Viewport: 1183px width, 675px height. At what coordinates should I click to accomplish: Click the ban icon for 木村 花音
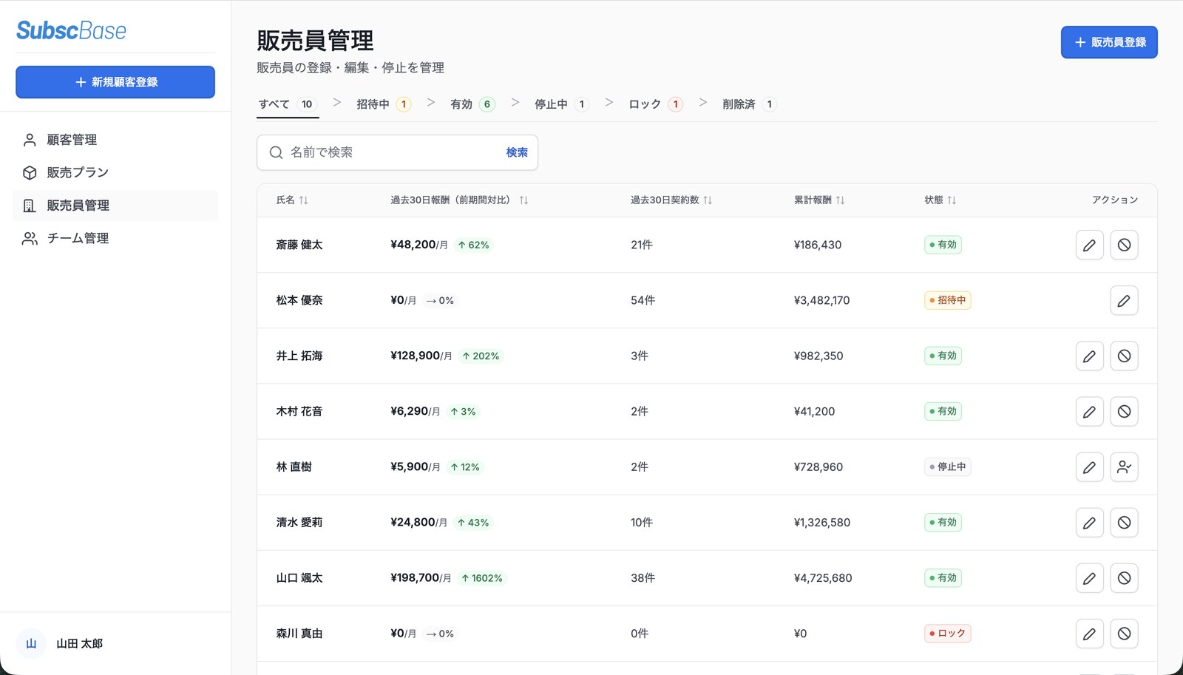coord(1124,411)
